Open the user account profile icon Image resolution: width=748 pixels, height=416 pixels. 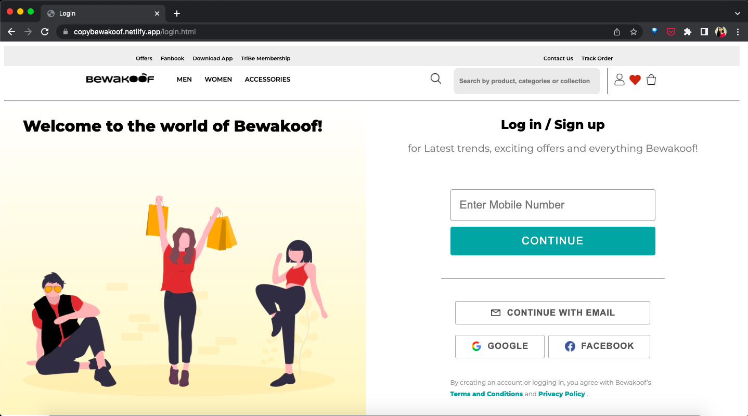619,80
